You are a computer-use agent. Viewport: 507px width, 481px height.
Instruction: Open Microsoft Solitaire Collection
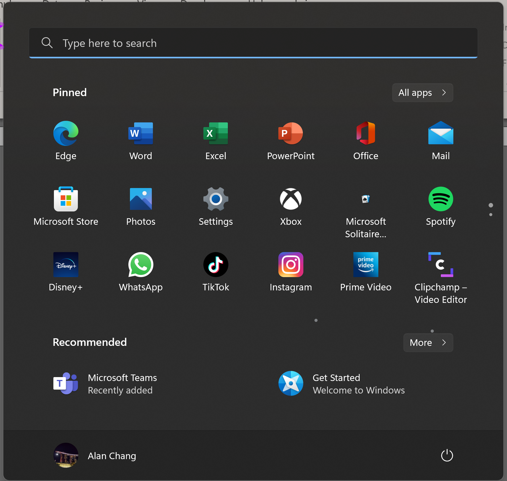tap(366, 199)
